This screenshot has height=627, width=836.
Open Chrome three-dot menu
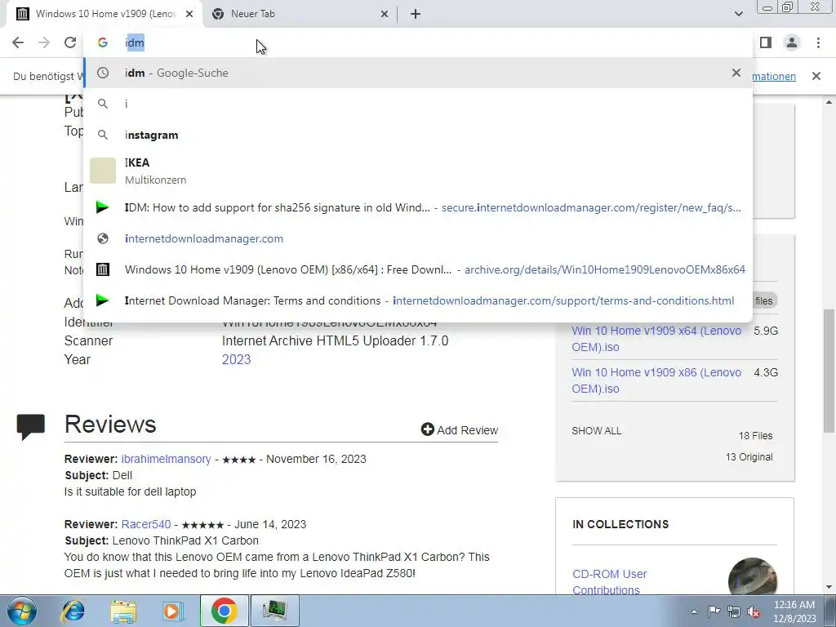818,42
